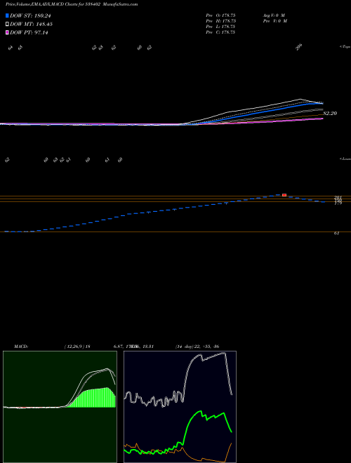Click the 'Pre H: 178.75' high value

tap(220, 21)
